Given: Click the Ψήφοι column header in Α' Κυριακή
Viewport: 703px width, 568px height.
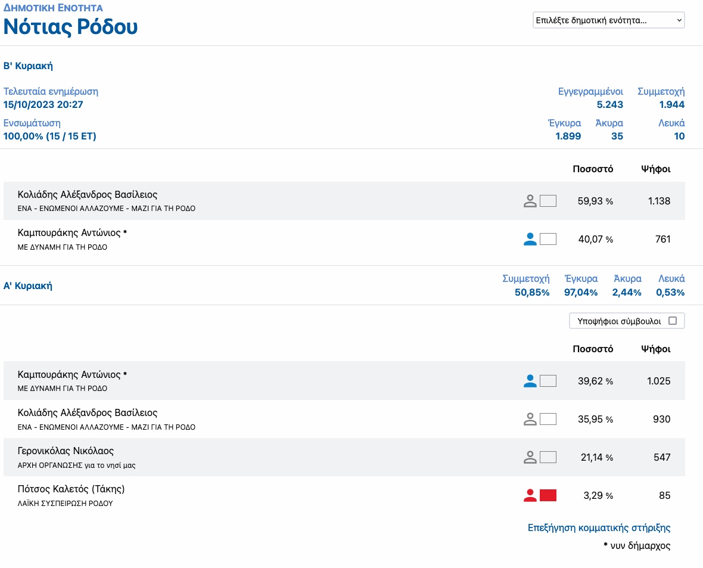Looking at the screenshot, I should tap(655, 349).
